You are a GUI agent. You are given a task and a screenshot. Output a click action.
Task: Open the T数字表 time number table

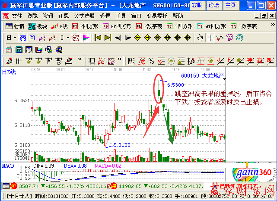click(x=244, y=26)
